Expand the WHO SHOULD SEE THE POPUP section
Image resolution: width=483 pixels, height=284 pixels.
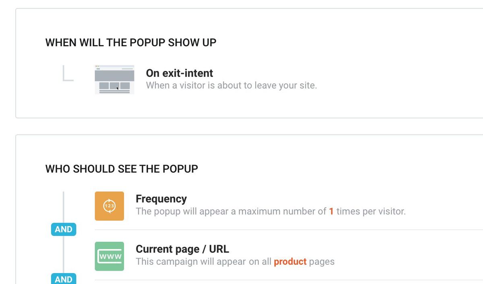(121, 169)
